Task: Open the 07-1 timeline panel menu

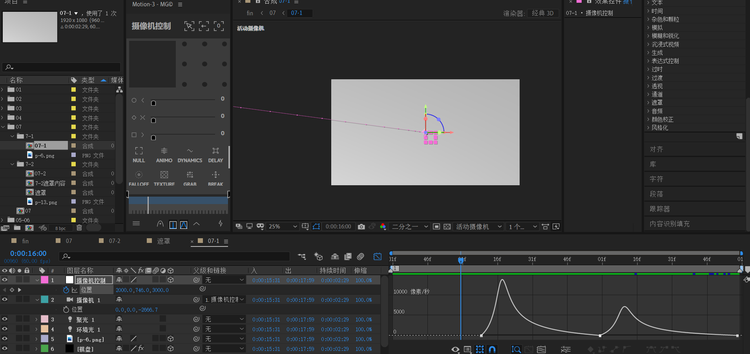Action: click(x=226, y=241)
